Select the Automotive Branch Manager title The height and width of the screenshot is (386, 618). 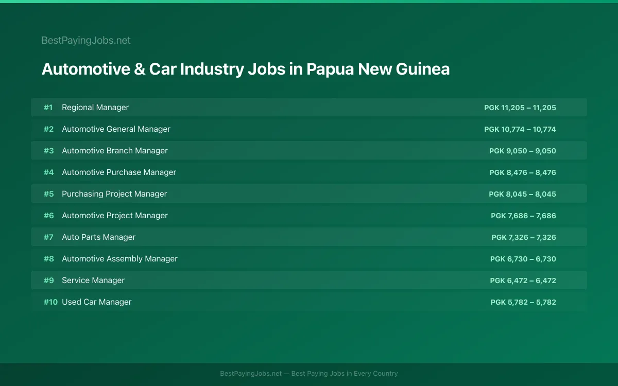(x=115, y=151)
